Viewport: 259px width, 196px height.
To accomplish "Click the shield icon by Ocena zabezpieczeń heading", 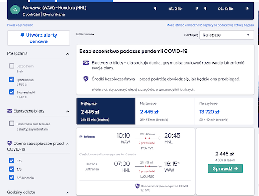I will [10, 143].
